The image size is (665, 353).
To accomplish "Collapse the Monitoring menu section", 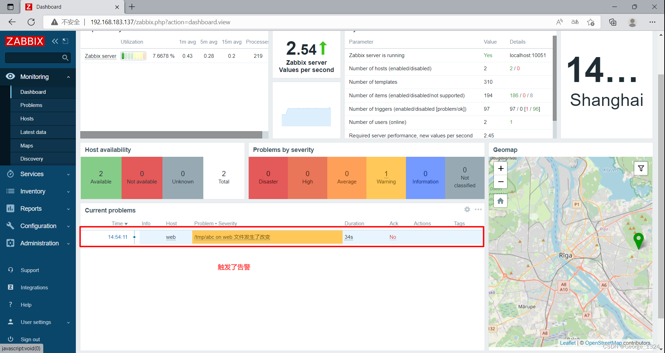I will coord(69,77).
